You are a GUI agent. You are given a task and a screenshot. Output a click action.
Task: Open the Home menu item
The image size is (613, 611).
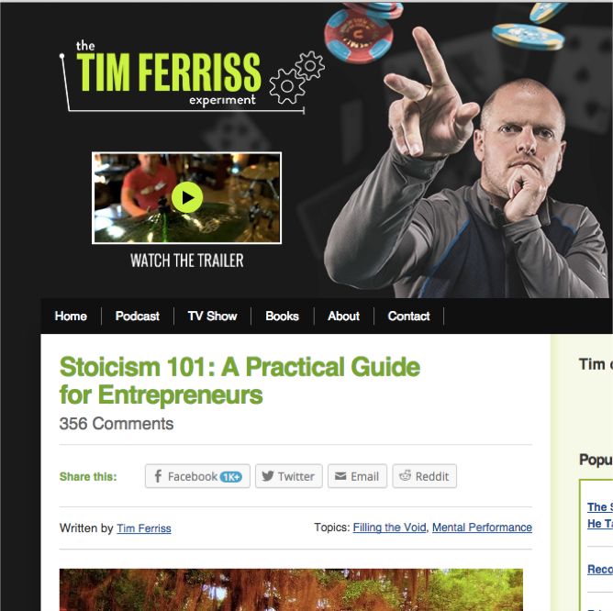click(71, 316)
